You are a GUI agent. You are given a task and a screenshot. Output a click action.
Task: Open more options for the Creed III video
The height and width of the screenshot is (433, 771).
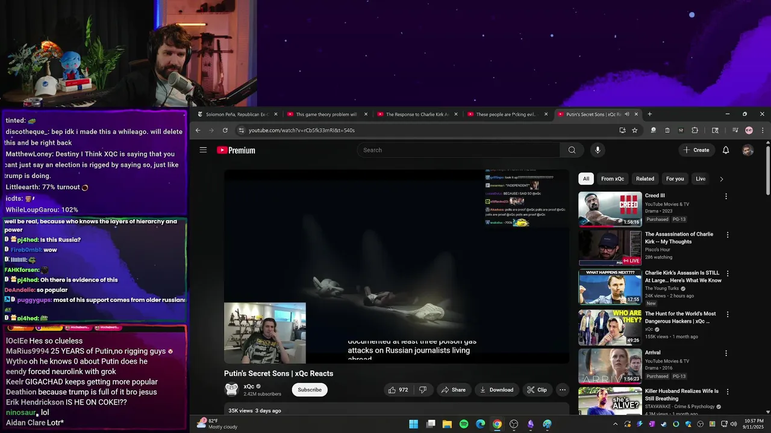(x=726, y=196)
